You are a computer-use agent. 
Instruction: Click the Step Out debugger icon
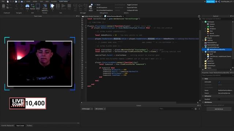pos(86,6)
